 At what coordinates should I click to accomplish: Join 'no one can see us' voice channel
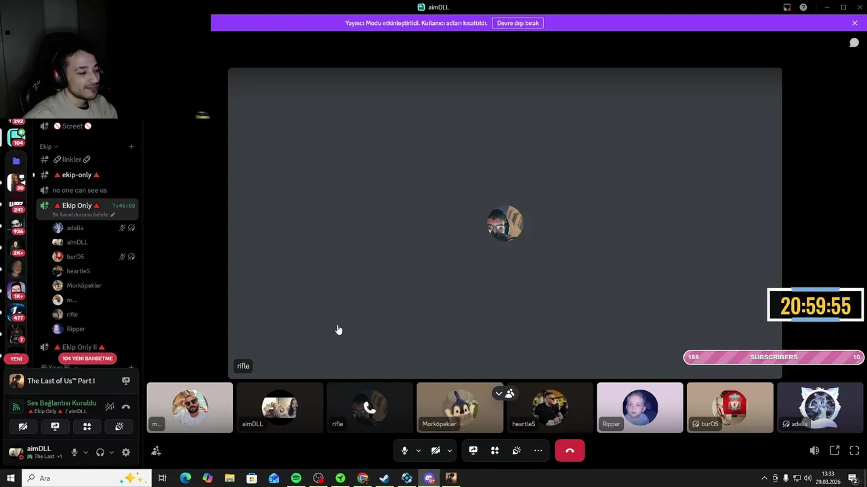tap(87, 190)
